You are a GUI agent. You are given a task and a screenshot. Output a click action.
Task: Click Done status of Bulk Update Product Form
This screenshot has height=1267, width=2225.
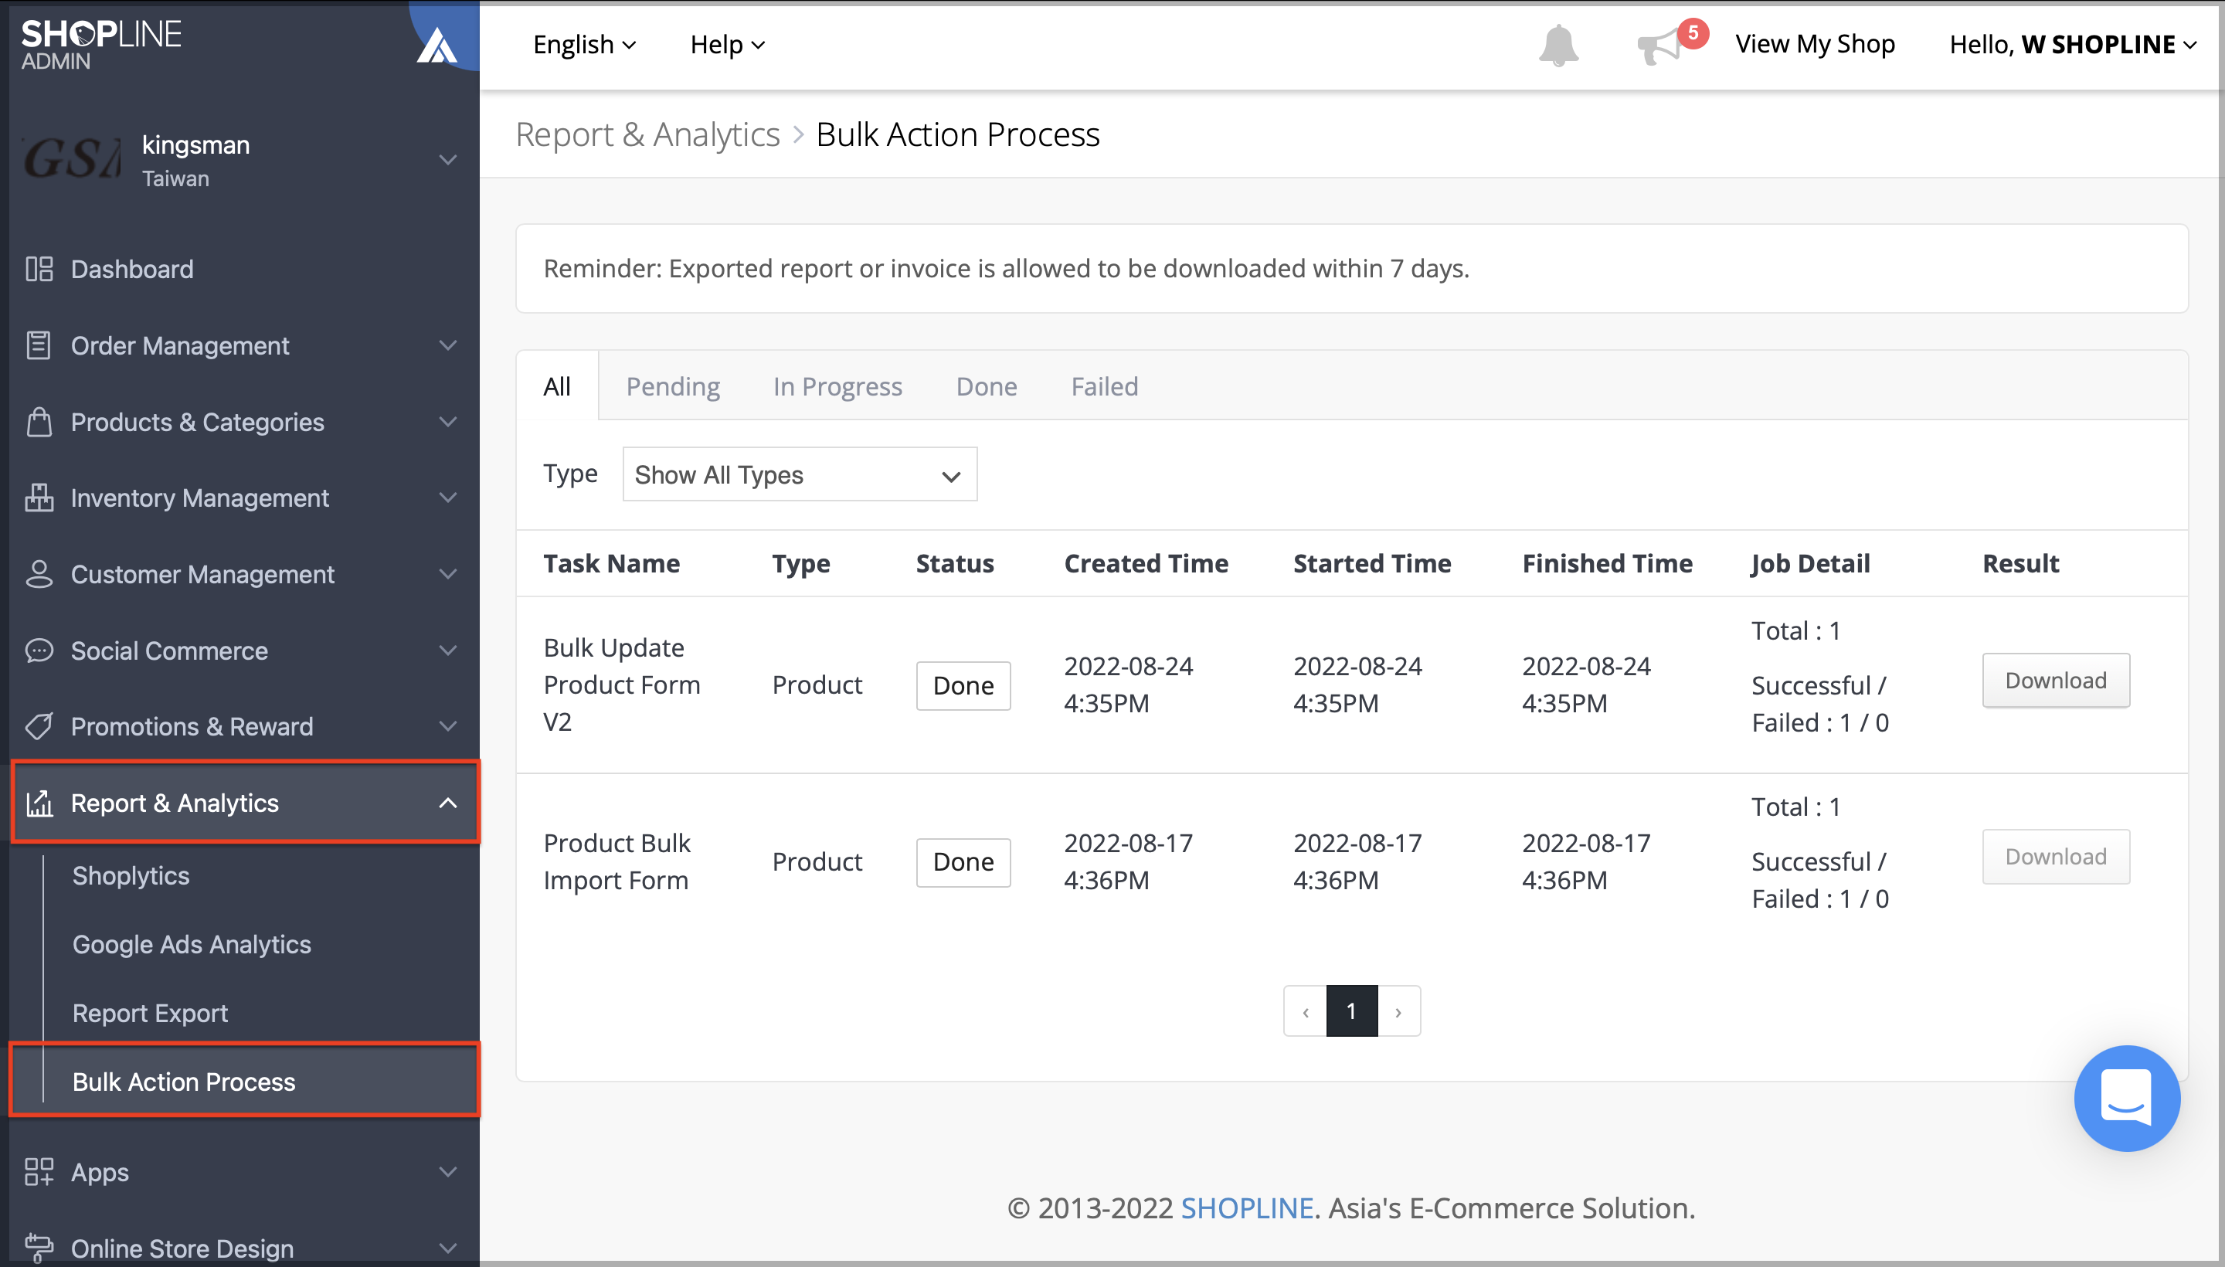(x=963, y=686)
